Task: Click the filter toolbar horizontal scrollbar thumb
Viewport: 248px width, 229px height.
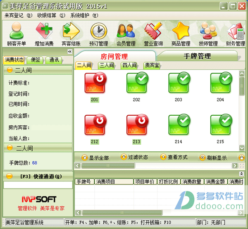Action: click(x=108, y=166)
